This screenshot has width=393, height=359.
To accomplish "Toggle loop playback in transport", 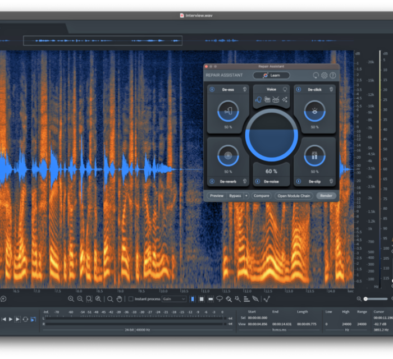I will point(25,319).
